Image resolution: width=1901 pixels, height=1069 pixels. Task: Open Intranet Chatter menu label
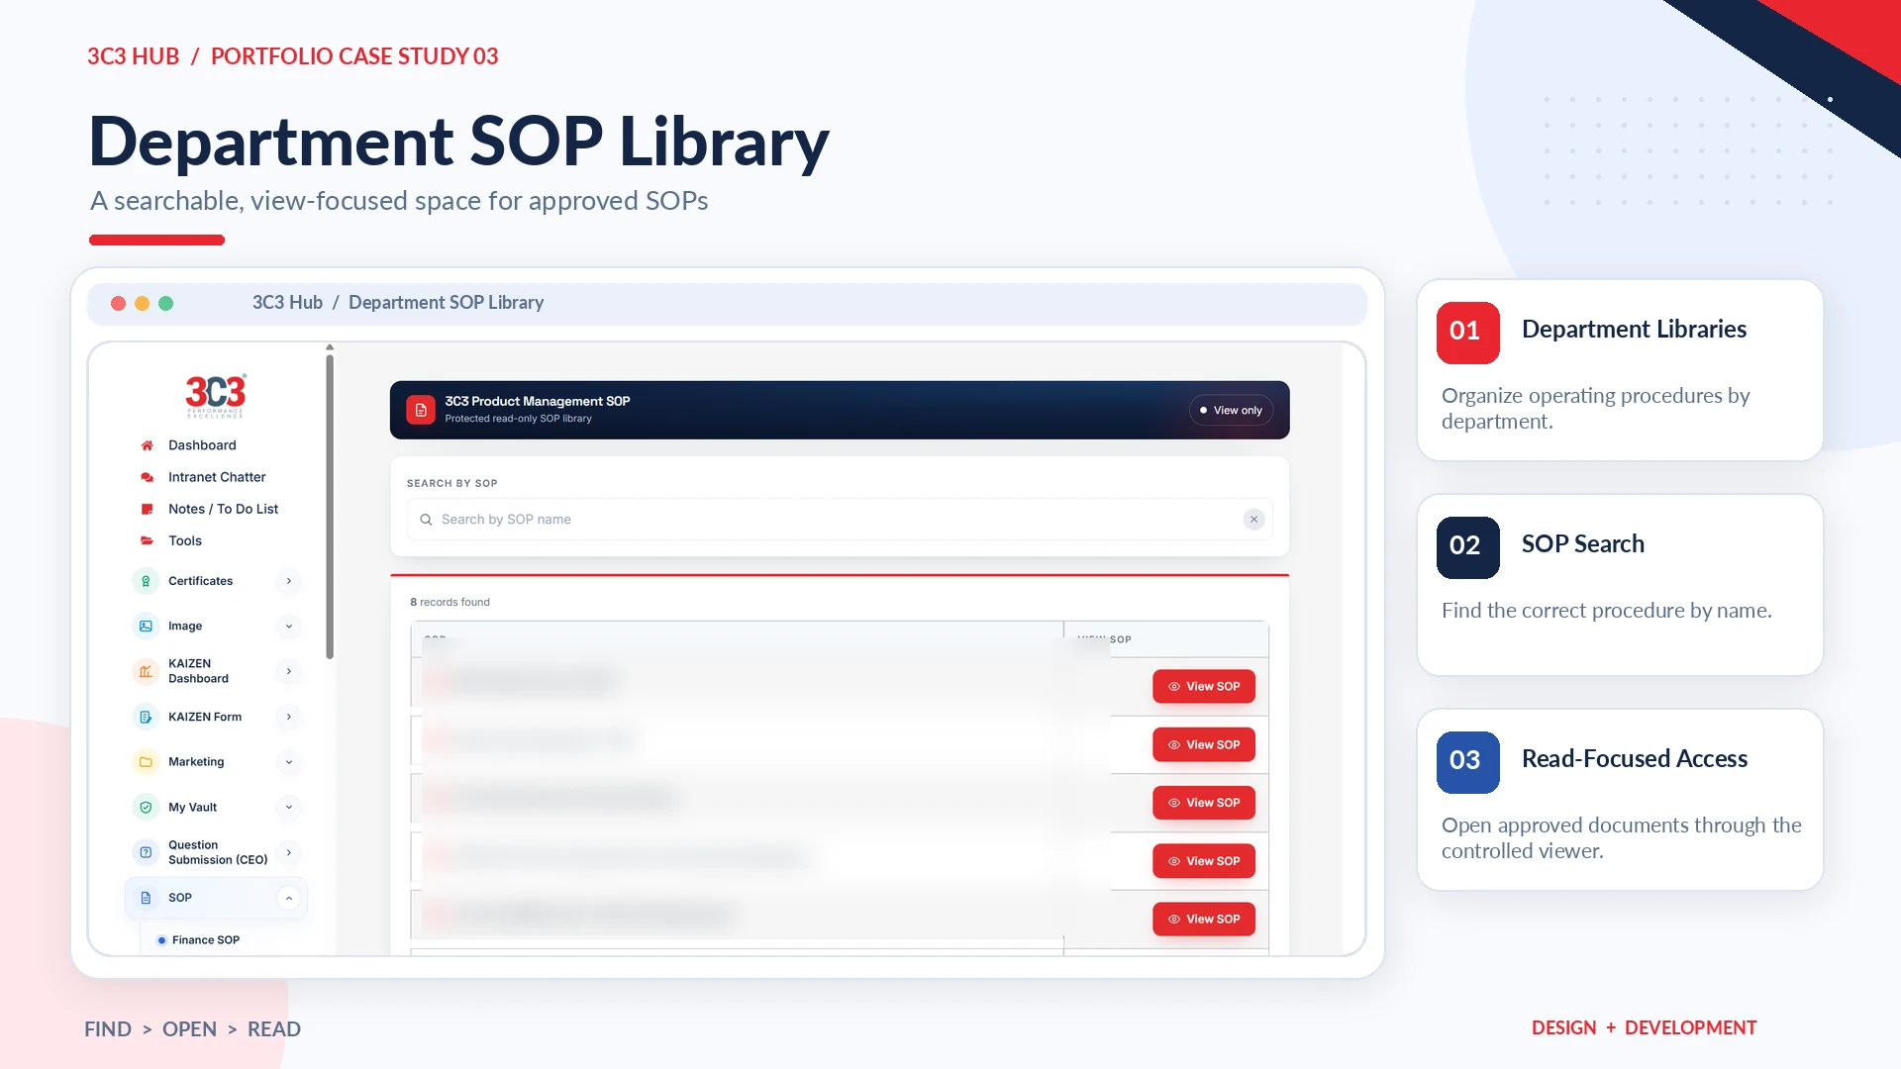click(217, 477)
